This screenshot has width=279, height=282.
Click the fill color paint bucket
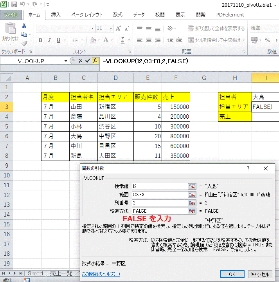(93, 40)
